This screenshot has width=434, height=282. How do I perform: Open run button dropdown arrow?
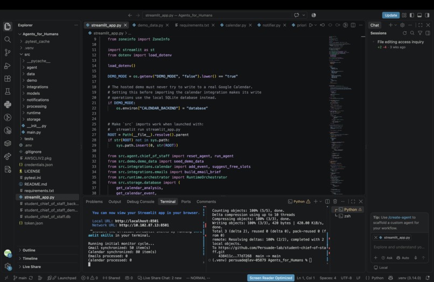pos(316,25)
